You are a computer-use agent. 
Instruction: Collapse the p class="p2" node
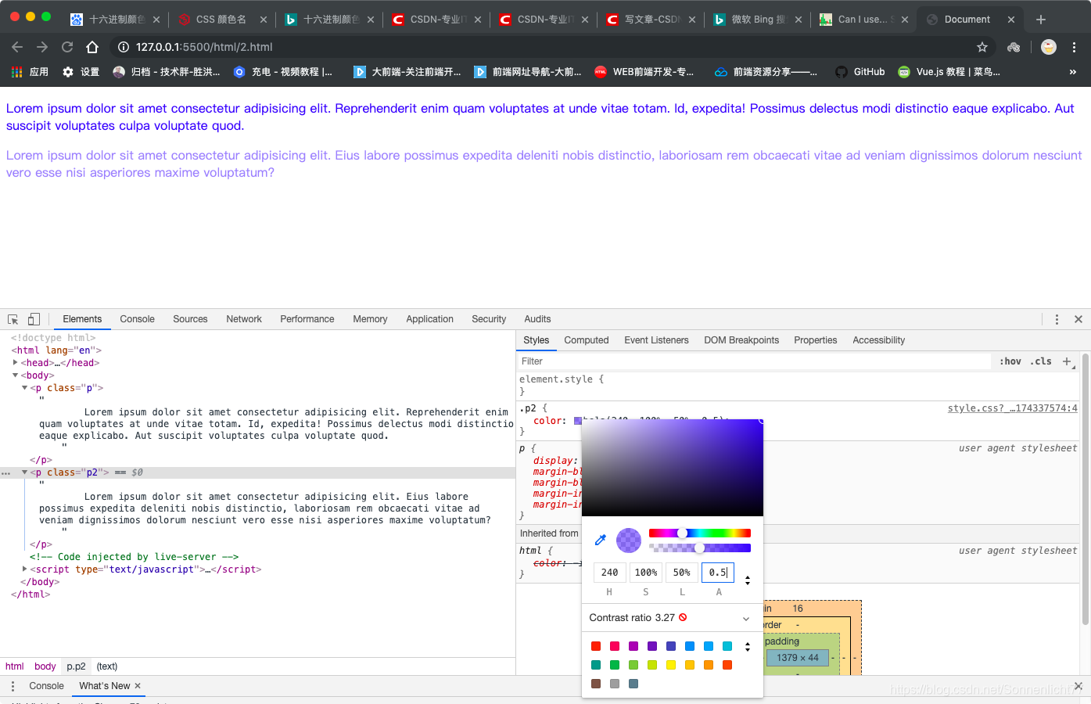(24, 472)
